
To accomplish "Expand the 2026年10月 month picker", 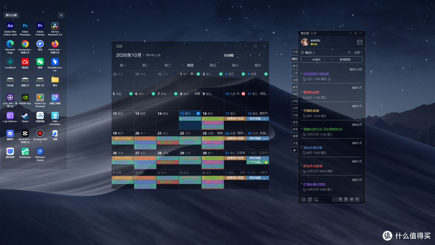I will (x=130, y=55).
